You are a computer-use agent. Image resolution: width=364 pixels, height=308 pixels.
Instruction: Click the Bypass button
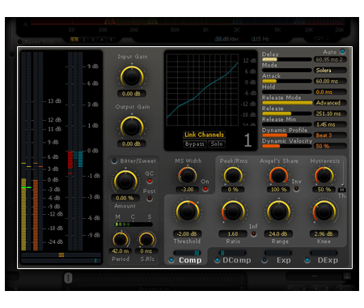click(x=195, y=144)
